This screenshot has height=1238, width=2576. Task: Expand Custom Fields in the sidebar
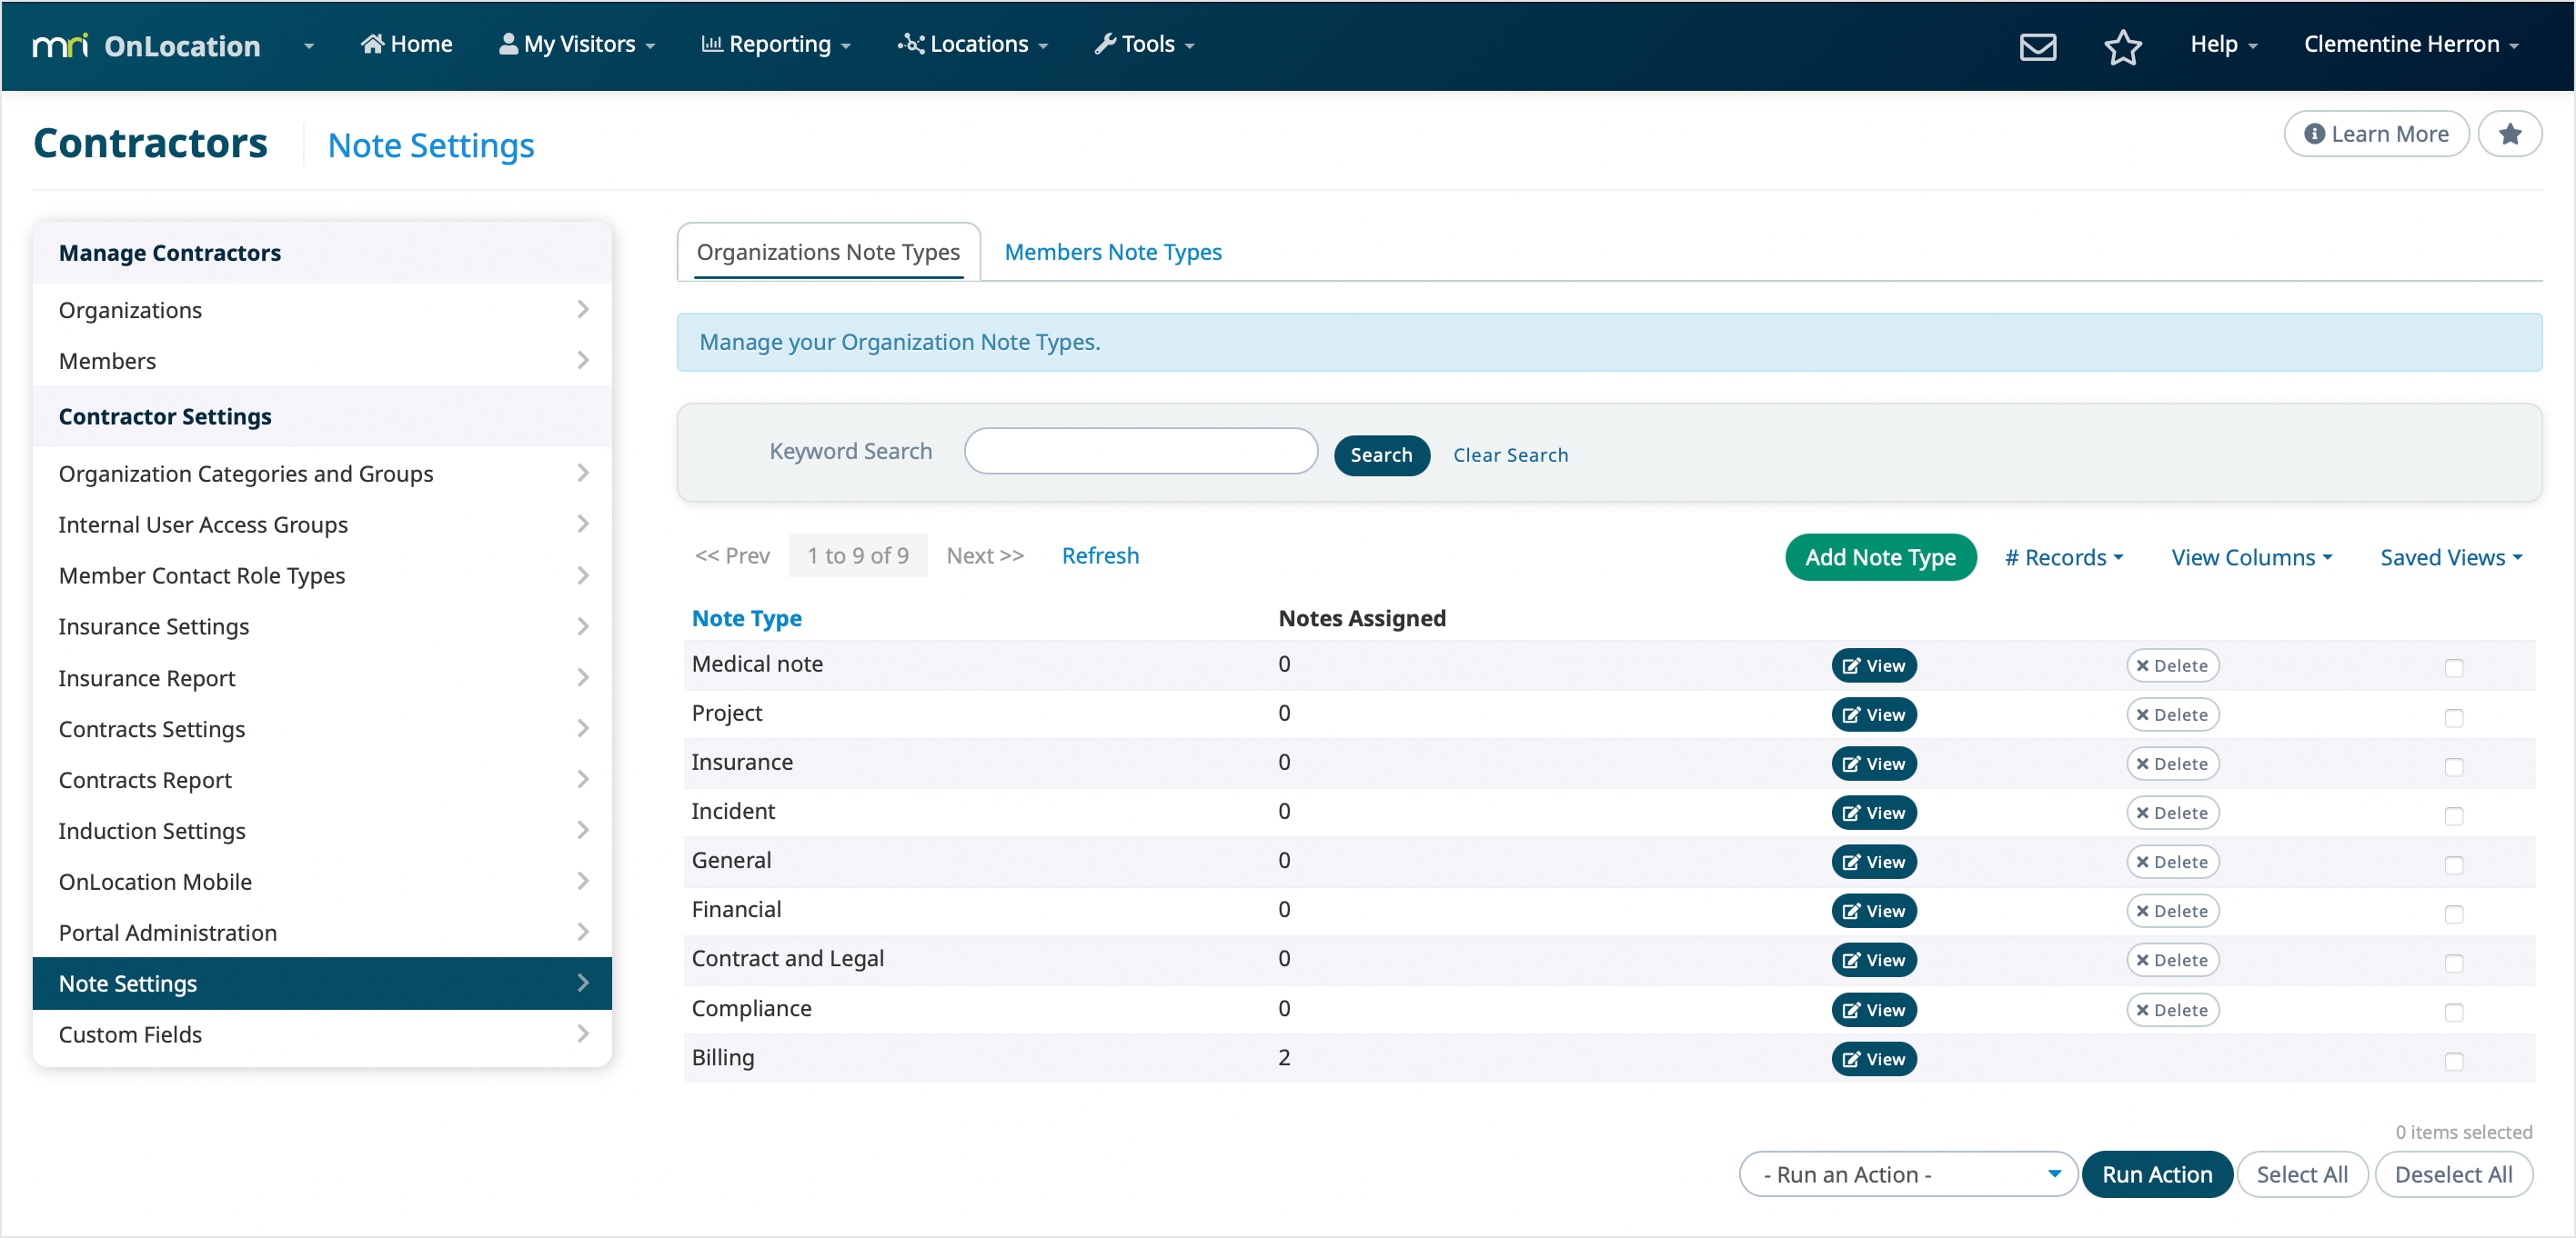pyautogui.click(x=322, y=1034)
